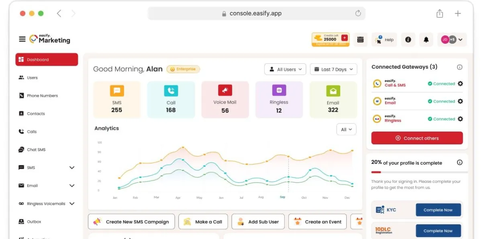Image resolution: width=482 pixels, height=239 pixels.
Task: Click the easify Call & SMS gateway icon
Action: click(x=377, y=83)
